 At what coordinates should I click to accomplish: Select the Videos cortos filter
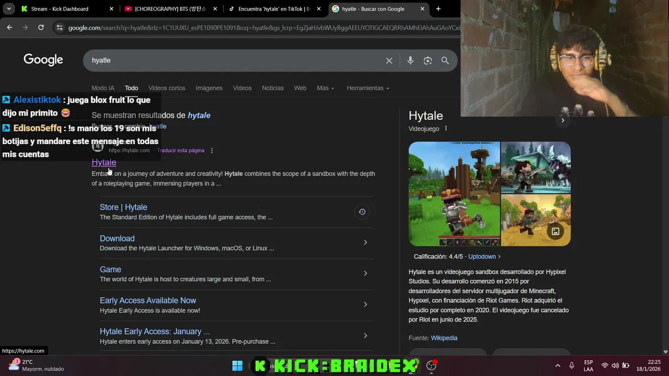point(167,88)
